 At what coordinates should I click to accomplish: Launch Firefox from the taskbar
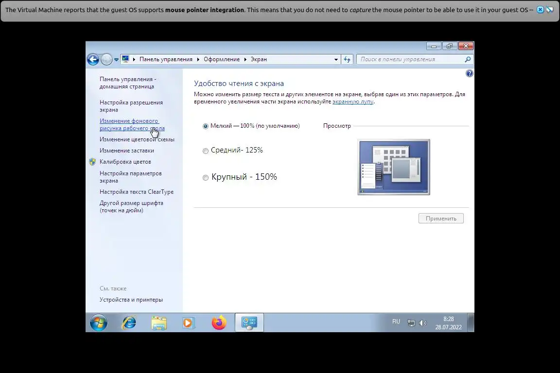click(219, 322)
